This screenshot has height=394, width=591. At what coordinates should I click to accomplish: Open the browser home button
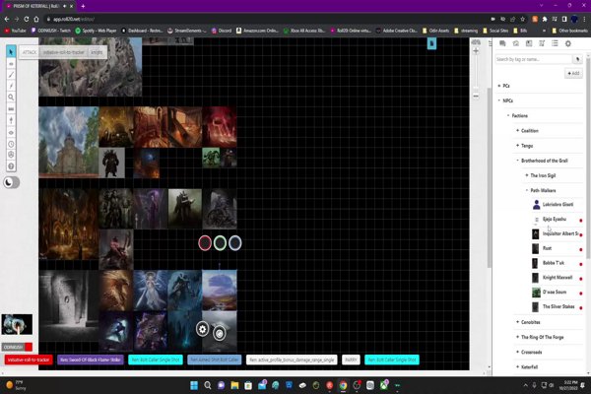[x=36, y=19]
